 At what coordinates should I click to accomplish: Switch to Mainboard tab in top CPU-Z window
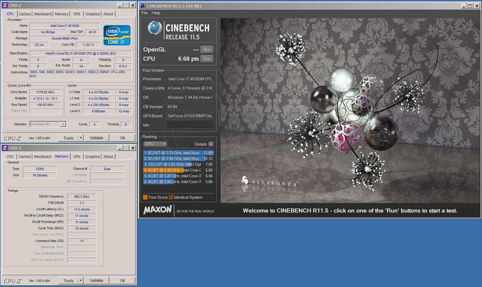(43, 14)
